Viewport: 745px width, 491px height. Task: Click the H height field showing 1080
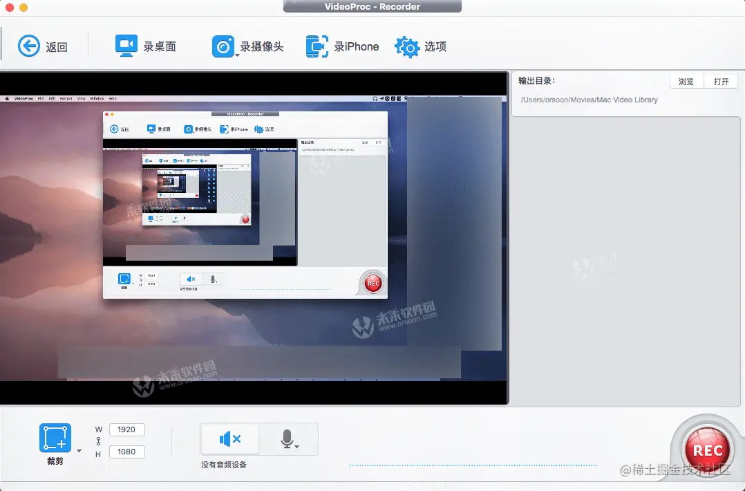(x=127, y=452)
